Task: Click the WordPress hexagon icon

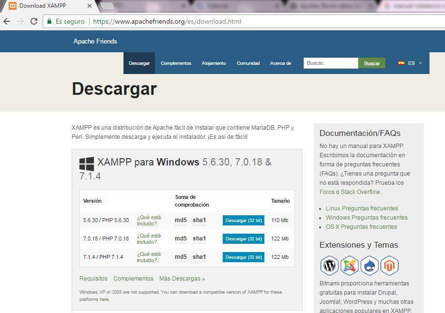Action: [x=329, y=266]
